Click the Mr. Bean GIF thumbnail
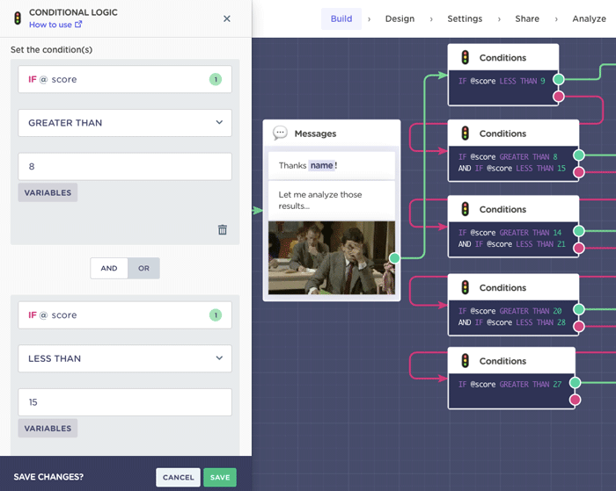Viewport: 616px width, 491px height. (332, 257)
